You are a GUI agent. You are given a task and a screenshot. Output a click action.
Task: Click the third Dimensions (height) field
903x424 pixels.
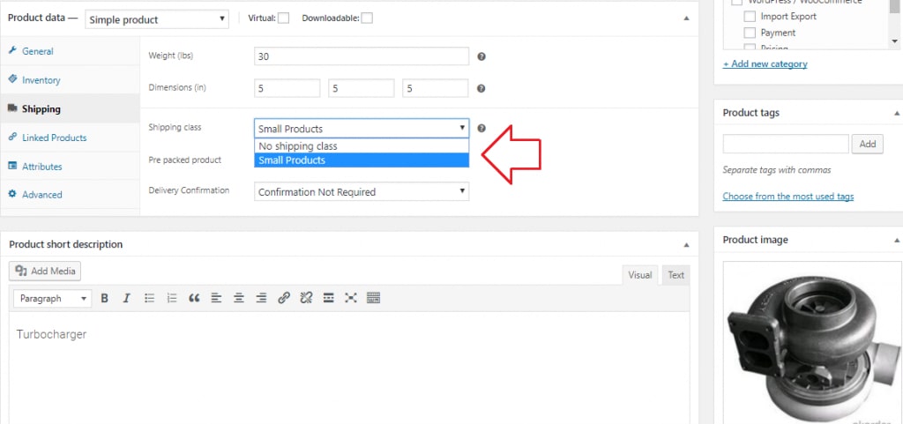click(436, 89)
